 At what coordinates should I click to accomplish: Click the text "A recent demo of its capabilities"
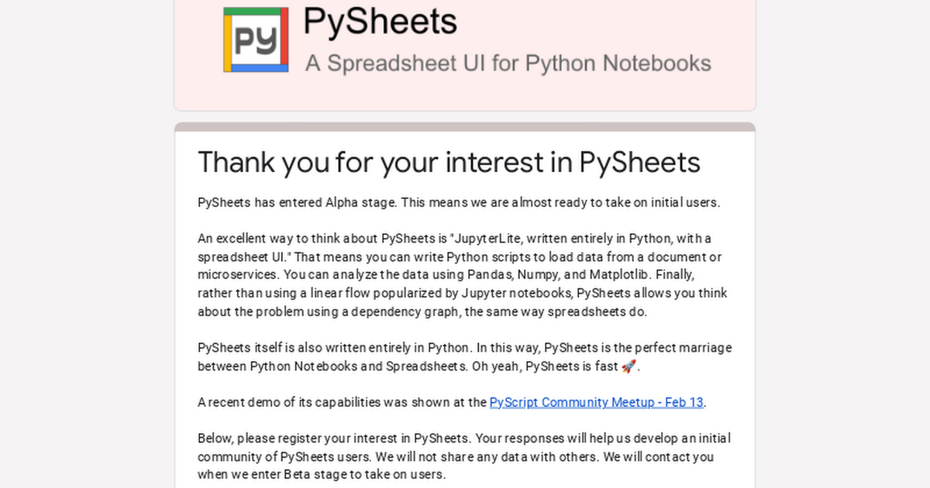coord(291,403)
